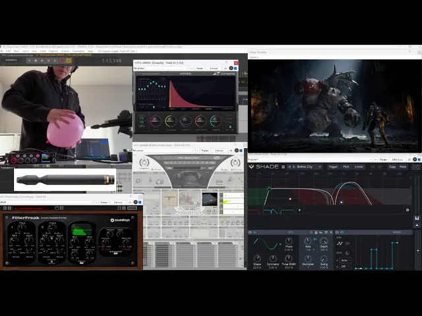The width and height of the screenshot is (422, 316).
Task: Click the Copy button in SHADE
Action: [x=392, y=167]
